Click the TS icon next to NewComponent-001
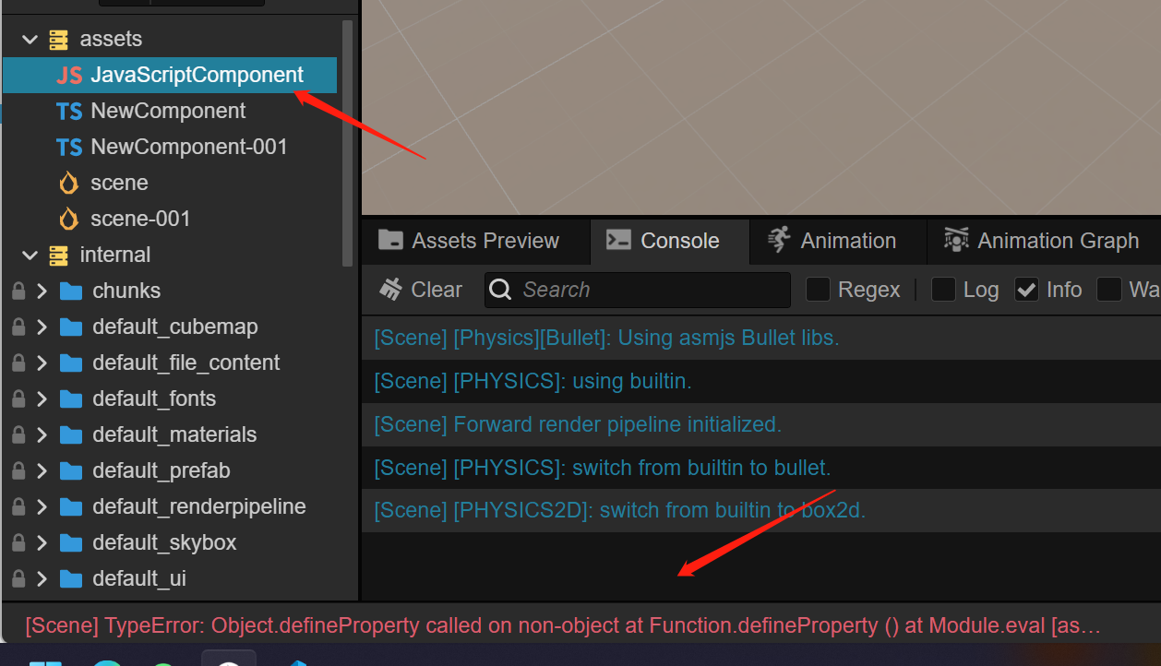Image resolution: width=1161 pixels, height=666 pixels. click(69, 148)
